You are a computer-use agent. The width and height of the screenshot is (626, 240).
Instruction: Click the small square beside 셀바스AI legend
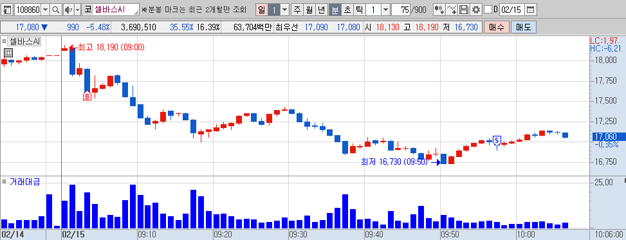(x=4, y=41)
